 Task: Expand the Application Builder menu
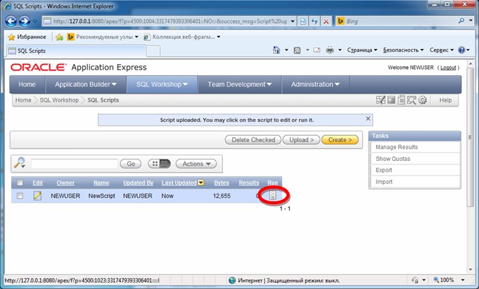[86, 84]
